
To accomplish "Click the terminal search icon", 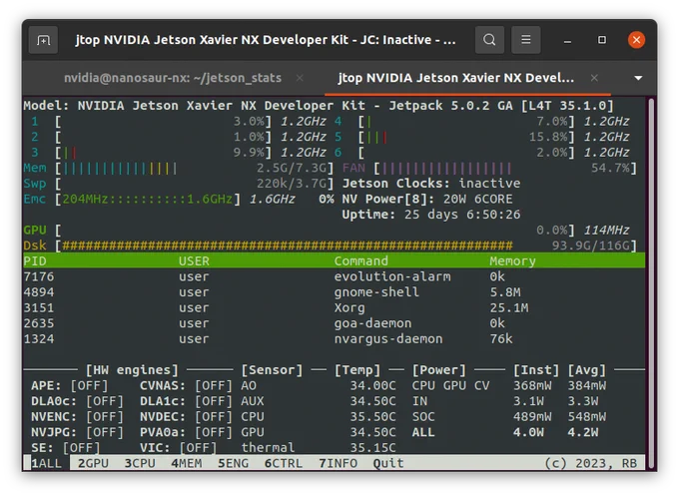I will coord(489,40).
